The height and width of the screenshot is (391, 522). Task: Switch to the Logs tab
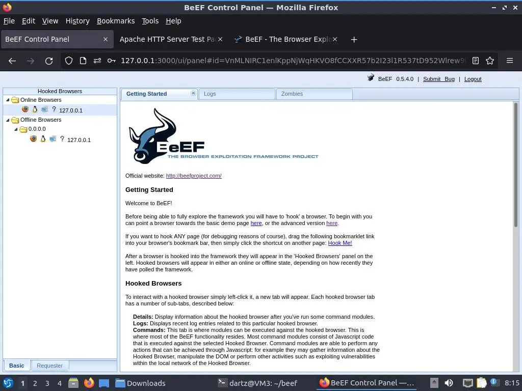[237, 94]
